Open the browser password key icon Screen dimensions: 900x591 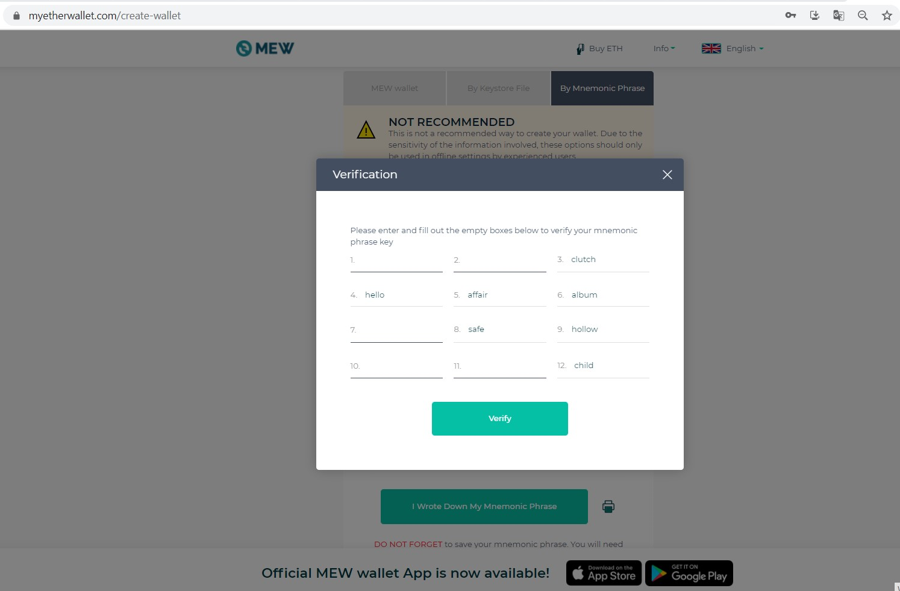pos(790,16)
